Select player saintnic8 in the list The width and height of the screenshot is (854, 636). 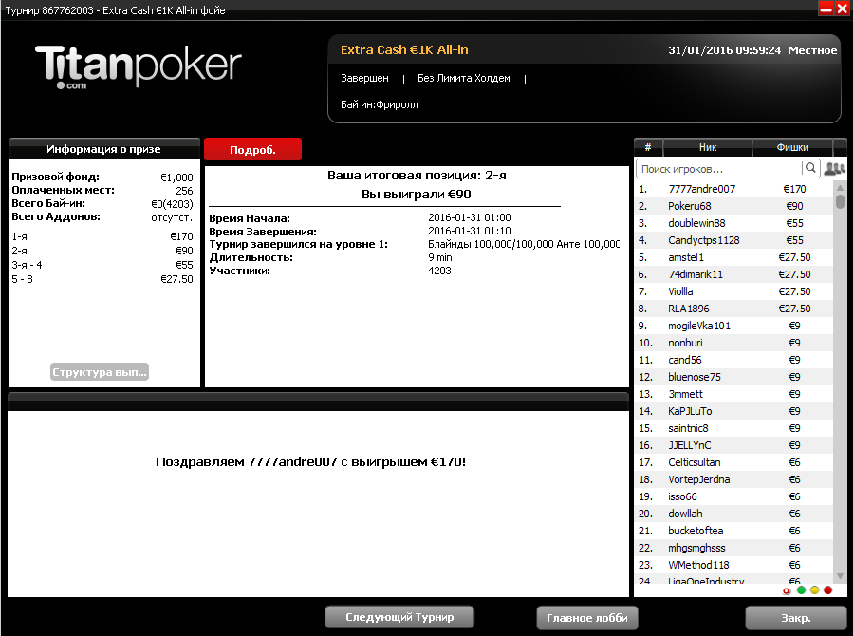tap(733, 428)
